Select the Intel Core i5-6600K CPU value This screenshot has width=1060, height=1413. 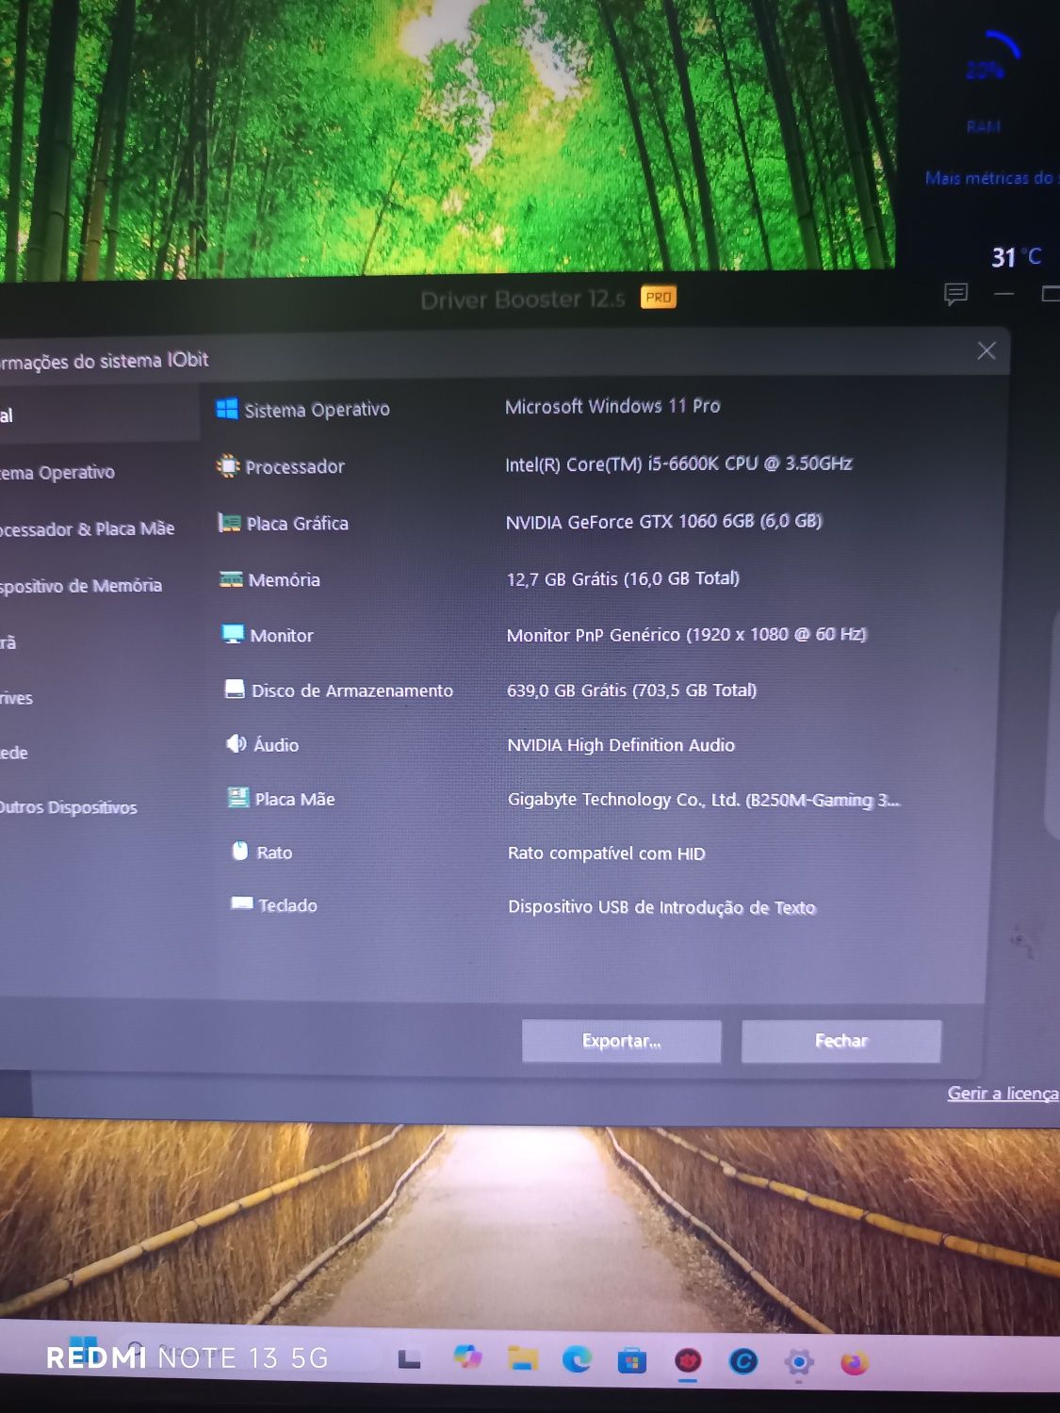click(678, 463)
